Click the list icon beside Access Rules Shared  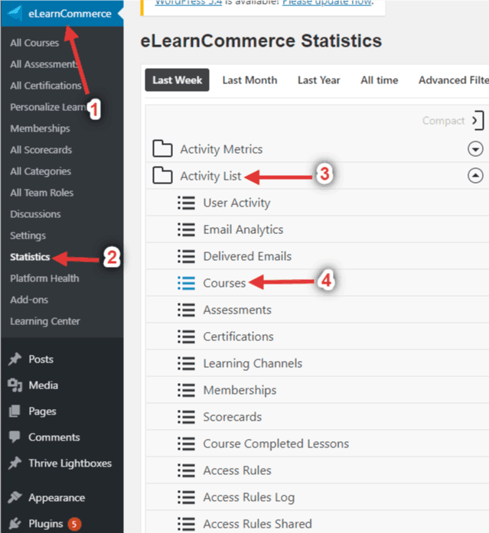pyautogui.click(x=187, y=524)
